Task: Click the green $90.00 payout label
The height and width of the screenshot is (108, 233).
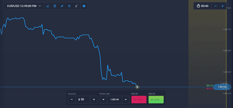Action: pos(209,85)
